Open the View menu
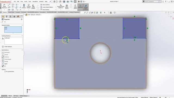This screenshot has height=98, width=174. tap(22, 2)
